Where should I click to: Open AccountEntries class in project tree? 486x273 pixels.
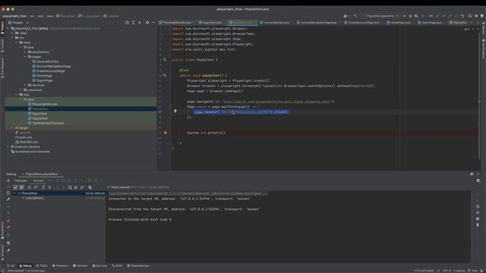[x=47, y=61]
